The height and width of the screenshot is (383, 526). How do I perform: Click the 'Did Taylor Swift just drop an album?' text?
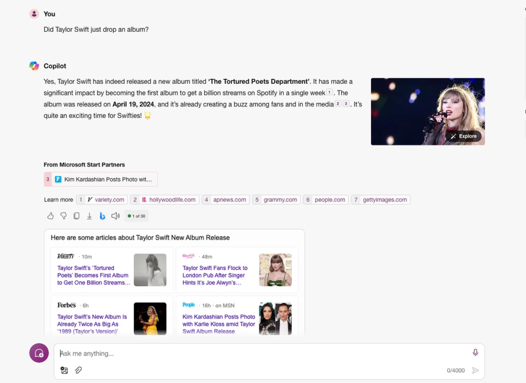96,30
